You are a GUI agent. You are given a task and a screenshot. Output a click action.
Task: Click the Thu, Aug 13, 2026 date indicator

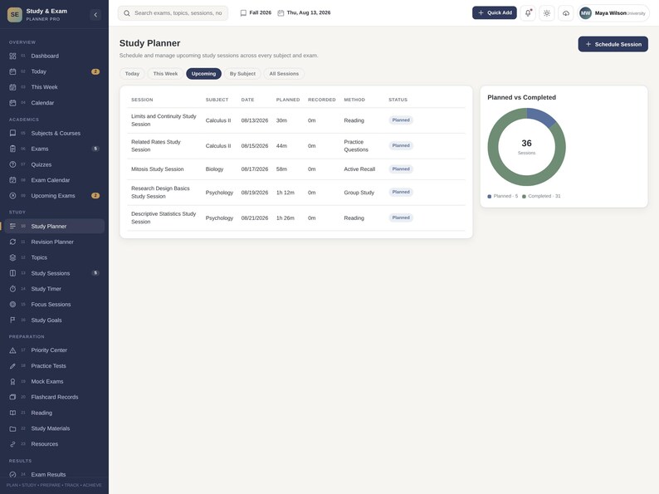pyautogui.click(x=304, y=13)
